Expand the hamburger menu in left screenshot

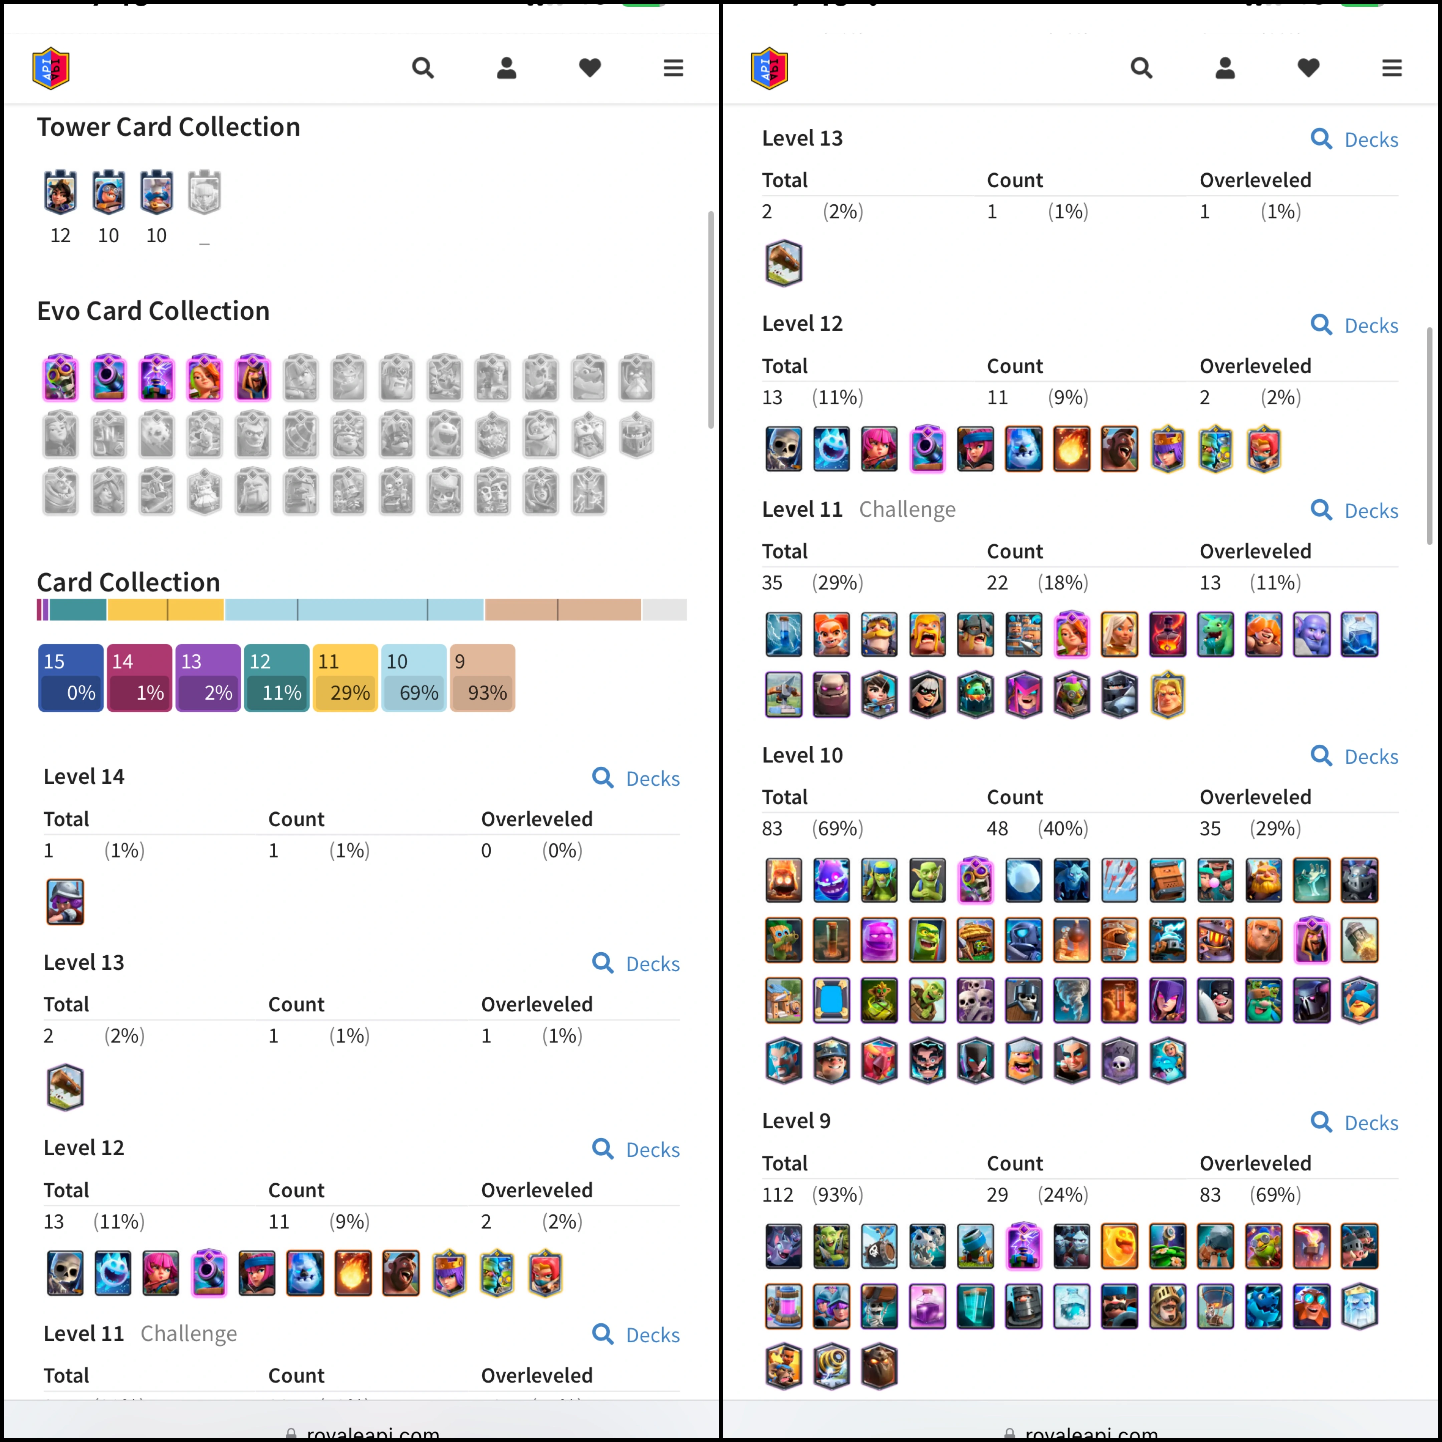click(673, 68)
